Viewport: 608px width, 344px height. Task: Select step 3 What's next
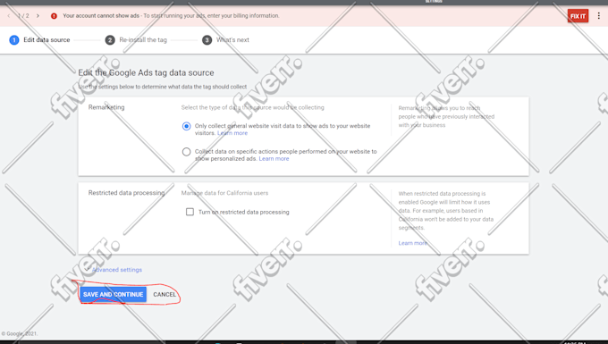(x=225, y=40)
